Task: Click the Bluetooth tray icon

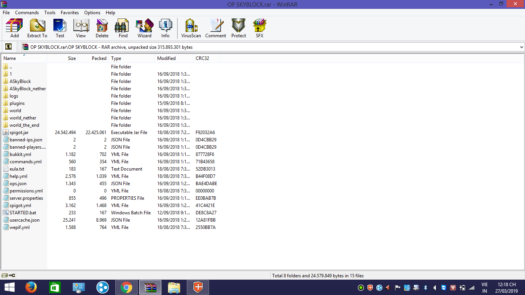Action: pyautogui.click(x=425, y=287)
